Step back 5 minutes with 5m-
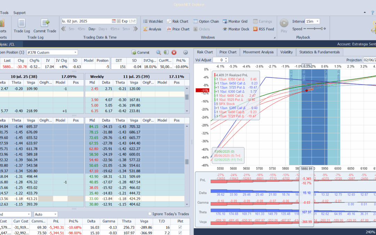Screen dimensions: 376x235 tap(72, 29)
